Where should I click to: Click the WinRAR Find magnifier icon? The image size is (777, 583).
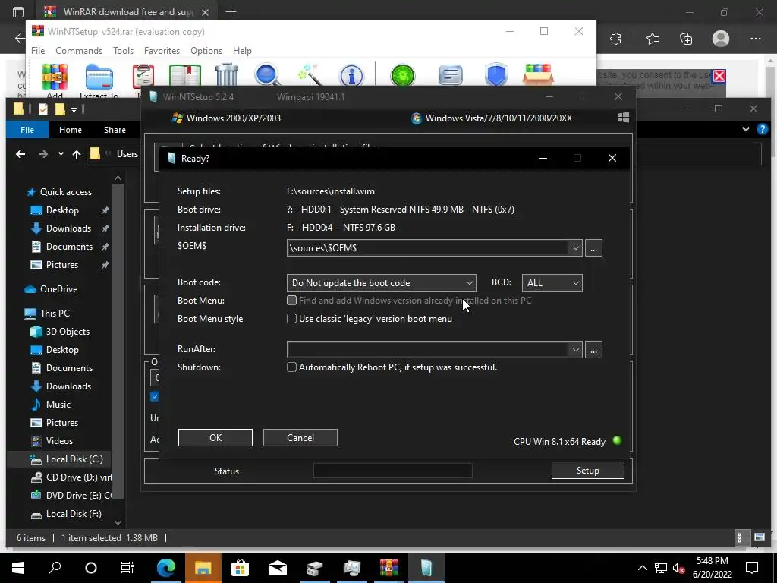(x=268, y=75)
